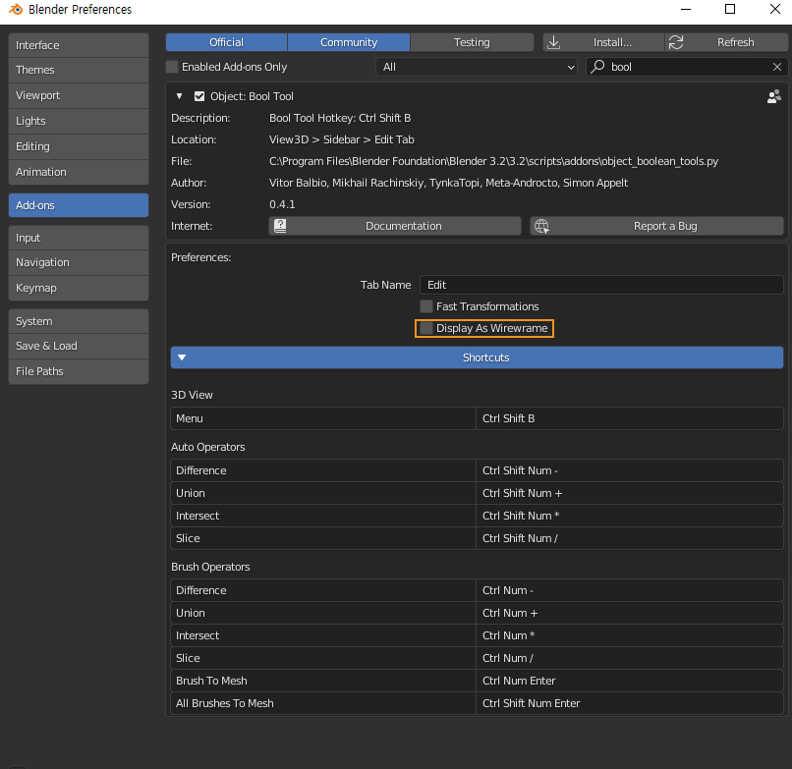
Task: Click the 'Ctrl Shift B' shortcut cell
Action: point(630,418)
